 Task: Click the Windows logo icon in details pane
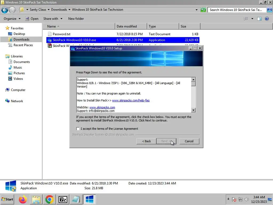pos(11,186)
